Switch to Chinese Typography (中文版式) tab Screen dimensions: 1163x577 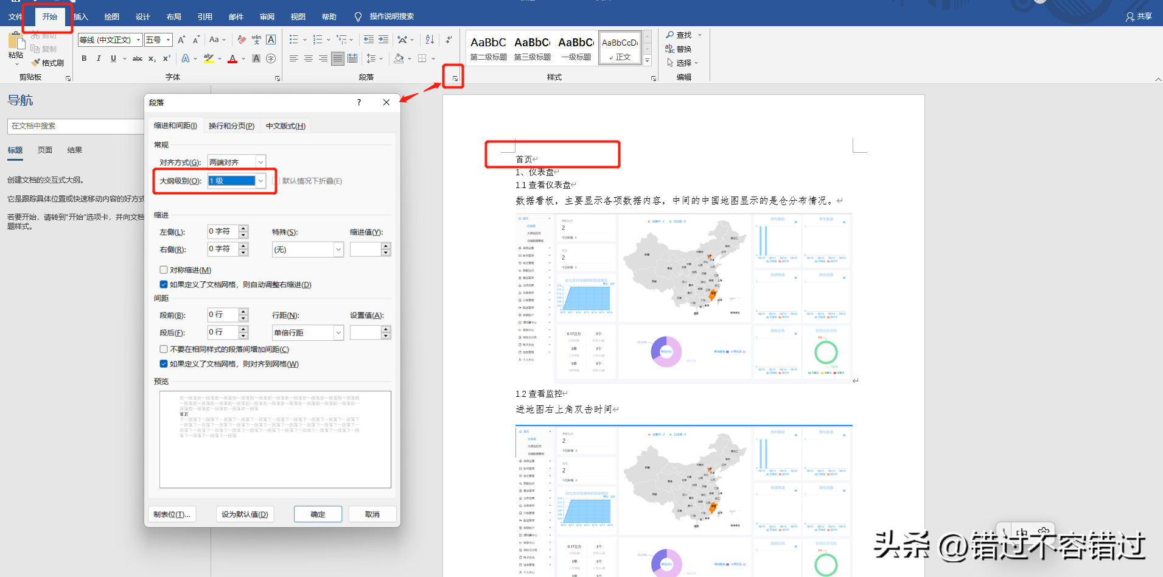pyautogui.click(x=286, y=125)
